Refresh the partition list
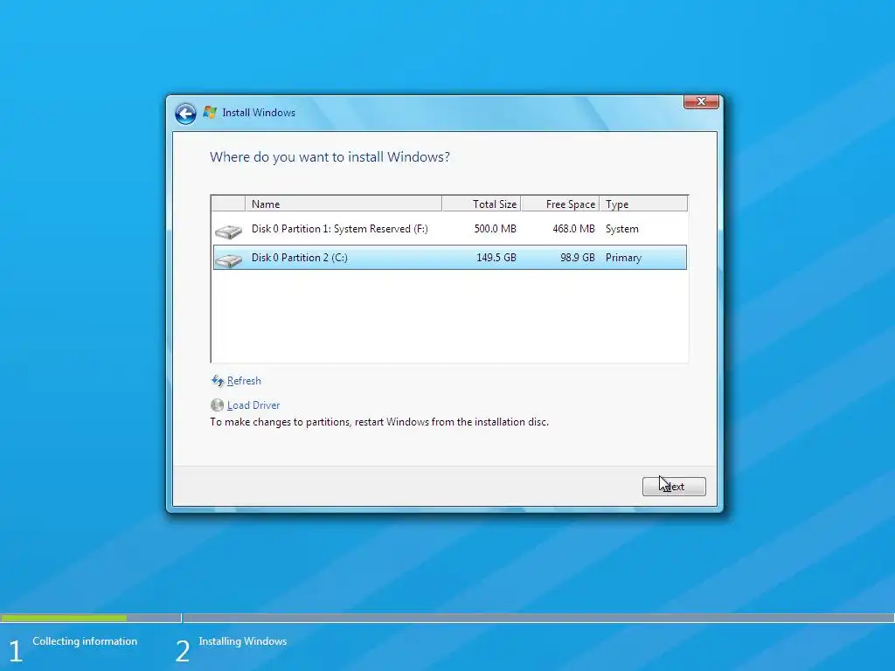This screenshot has width=895, height=671. (244, 381)
